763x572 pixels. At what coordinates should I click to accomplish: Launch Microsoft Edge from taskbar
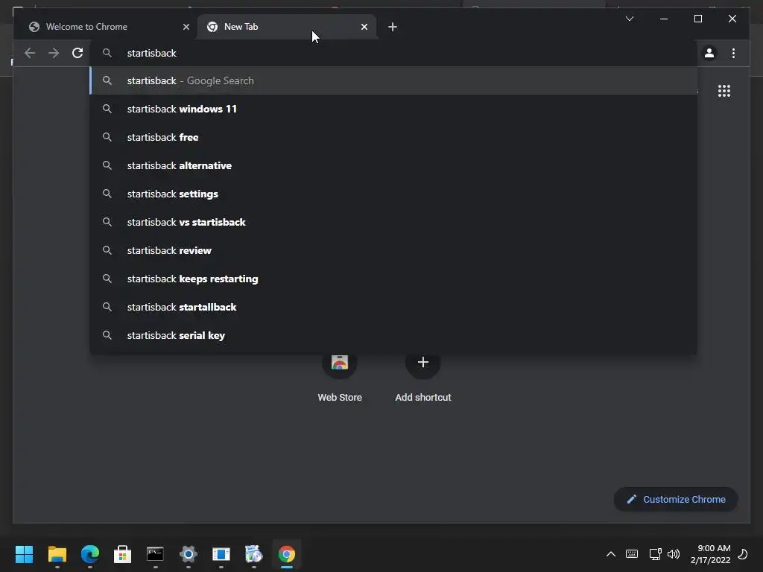tap(90, 554)
